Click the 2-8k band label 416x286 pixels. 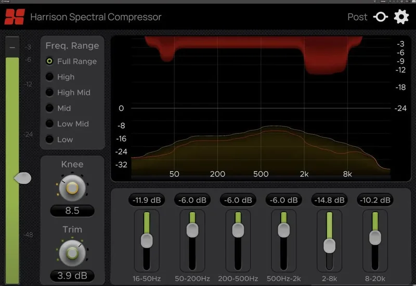(x=329, y=279)
